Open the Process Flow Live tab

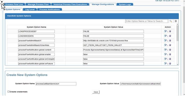[14, 4]
